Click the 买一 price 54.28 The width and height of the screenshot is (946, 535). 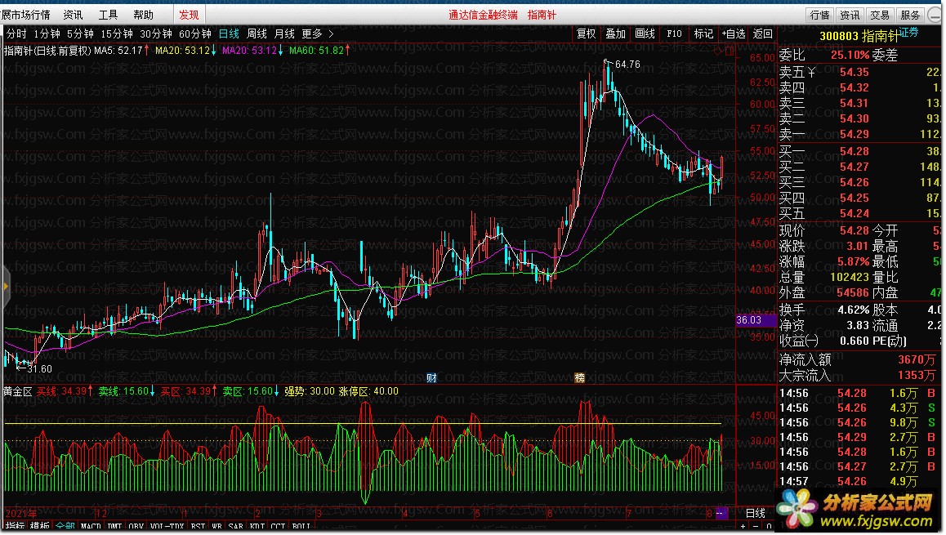pyautogui.click(x=855, y=151)
